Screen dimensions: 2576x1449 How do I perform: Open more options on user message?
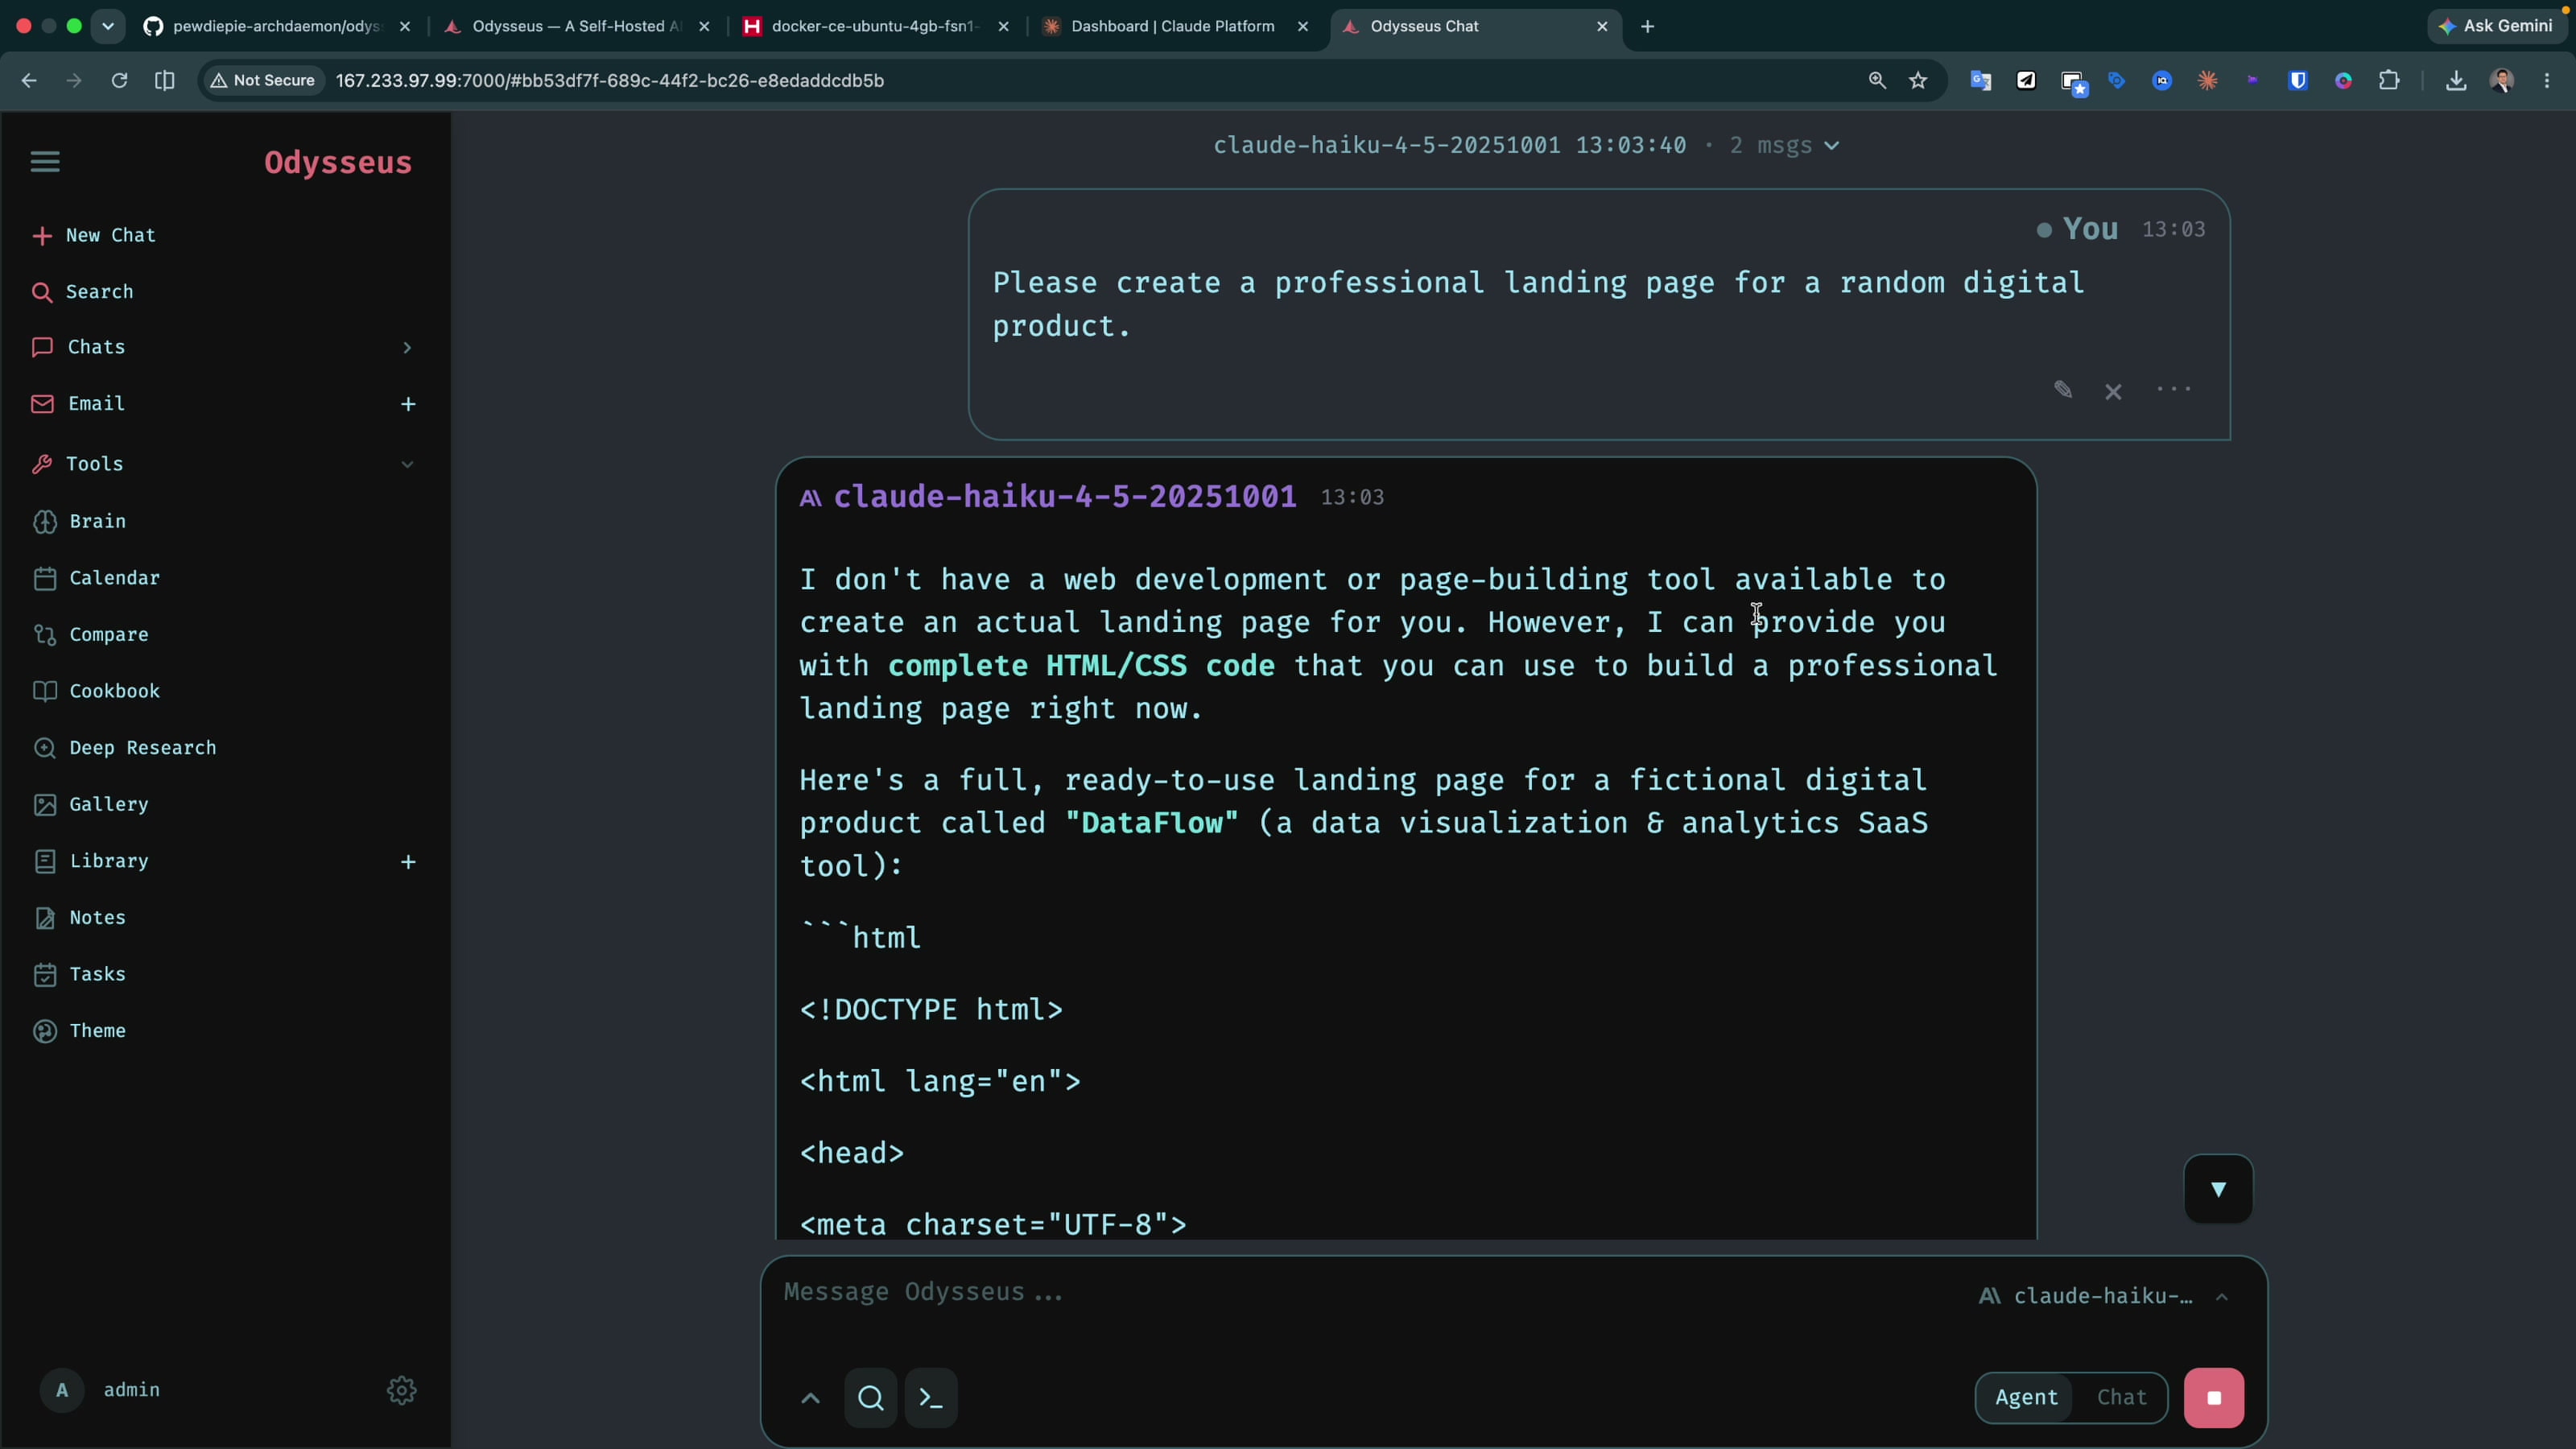2174,389
